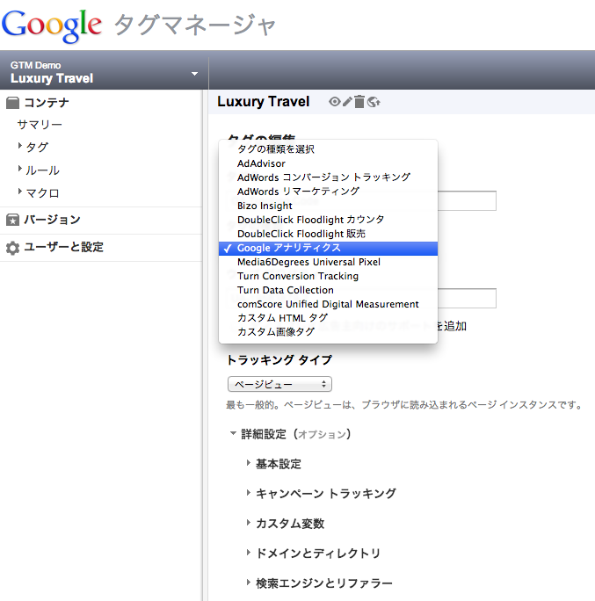
Task: Select the checked Google アナリティクス option
Action: 328,248
